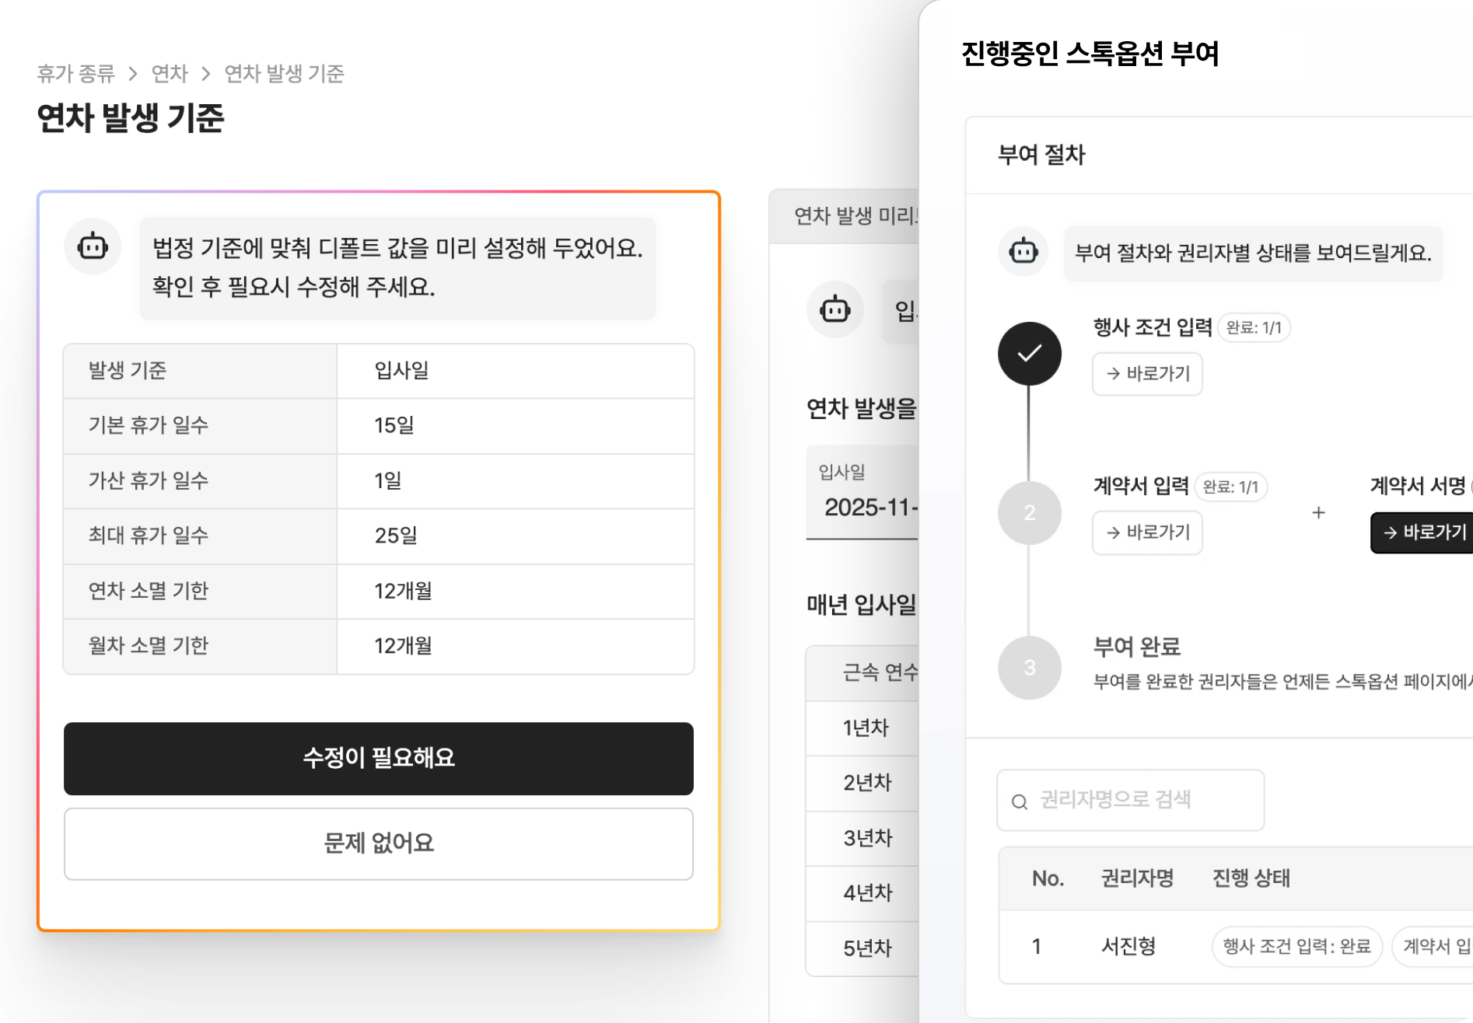Click the plus icon between 계약서 입력 and 계약서 서명
Screen dimensions: 1473x1023
point(1318,512)
